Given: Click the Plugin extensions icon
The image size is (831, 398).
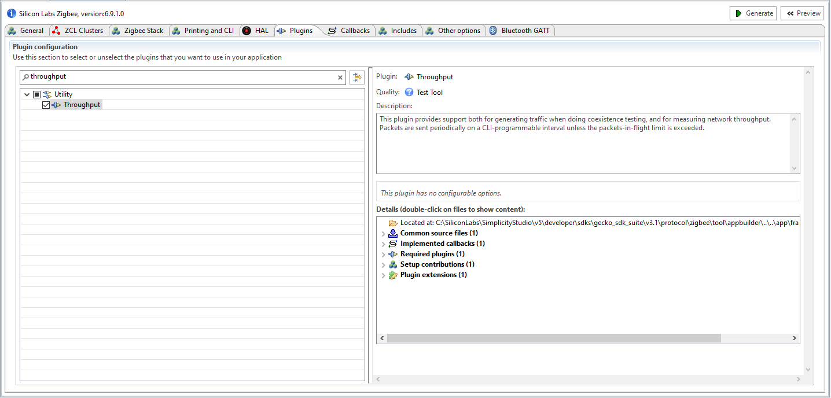Looking at the screenshot, I should [x=393, y=275].
